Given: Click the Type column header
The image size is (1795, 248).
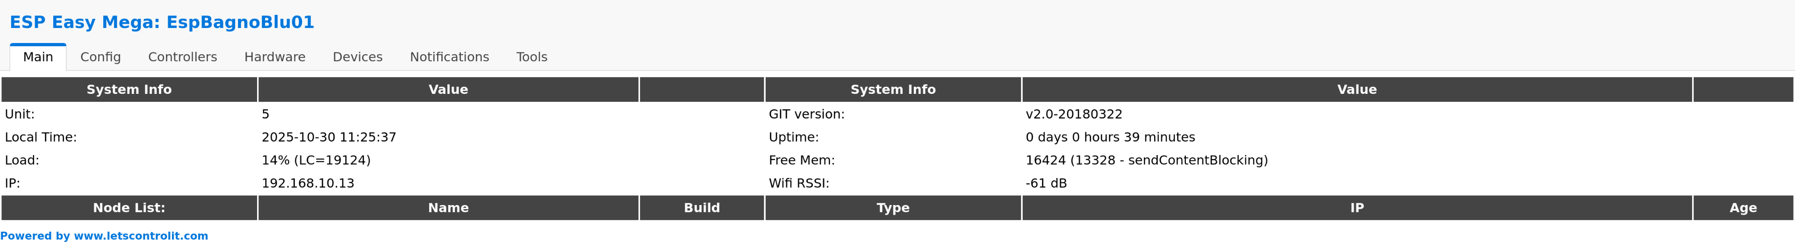Looking at the screenshot, I should tap(893, 207).
